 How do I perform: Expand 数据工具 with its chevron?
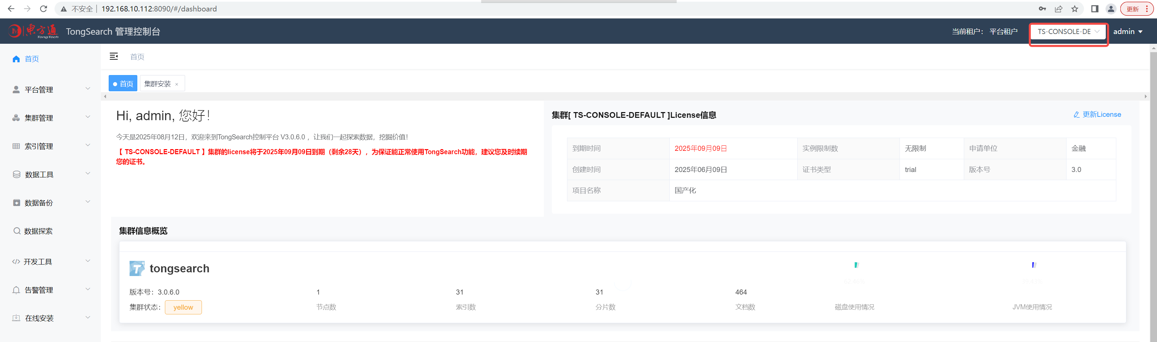point(88,173)
